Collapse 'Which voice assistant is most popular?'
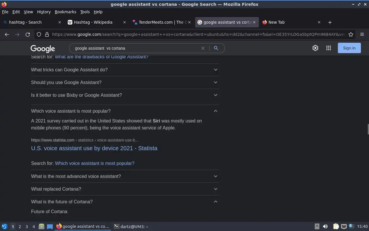Viewport: 369px width, 231px height. point(125,111)
